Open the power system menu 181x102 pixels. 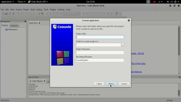coord(176,2)
